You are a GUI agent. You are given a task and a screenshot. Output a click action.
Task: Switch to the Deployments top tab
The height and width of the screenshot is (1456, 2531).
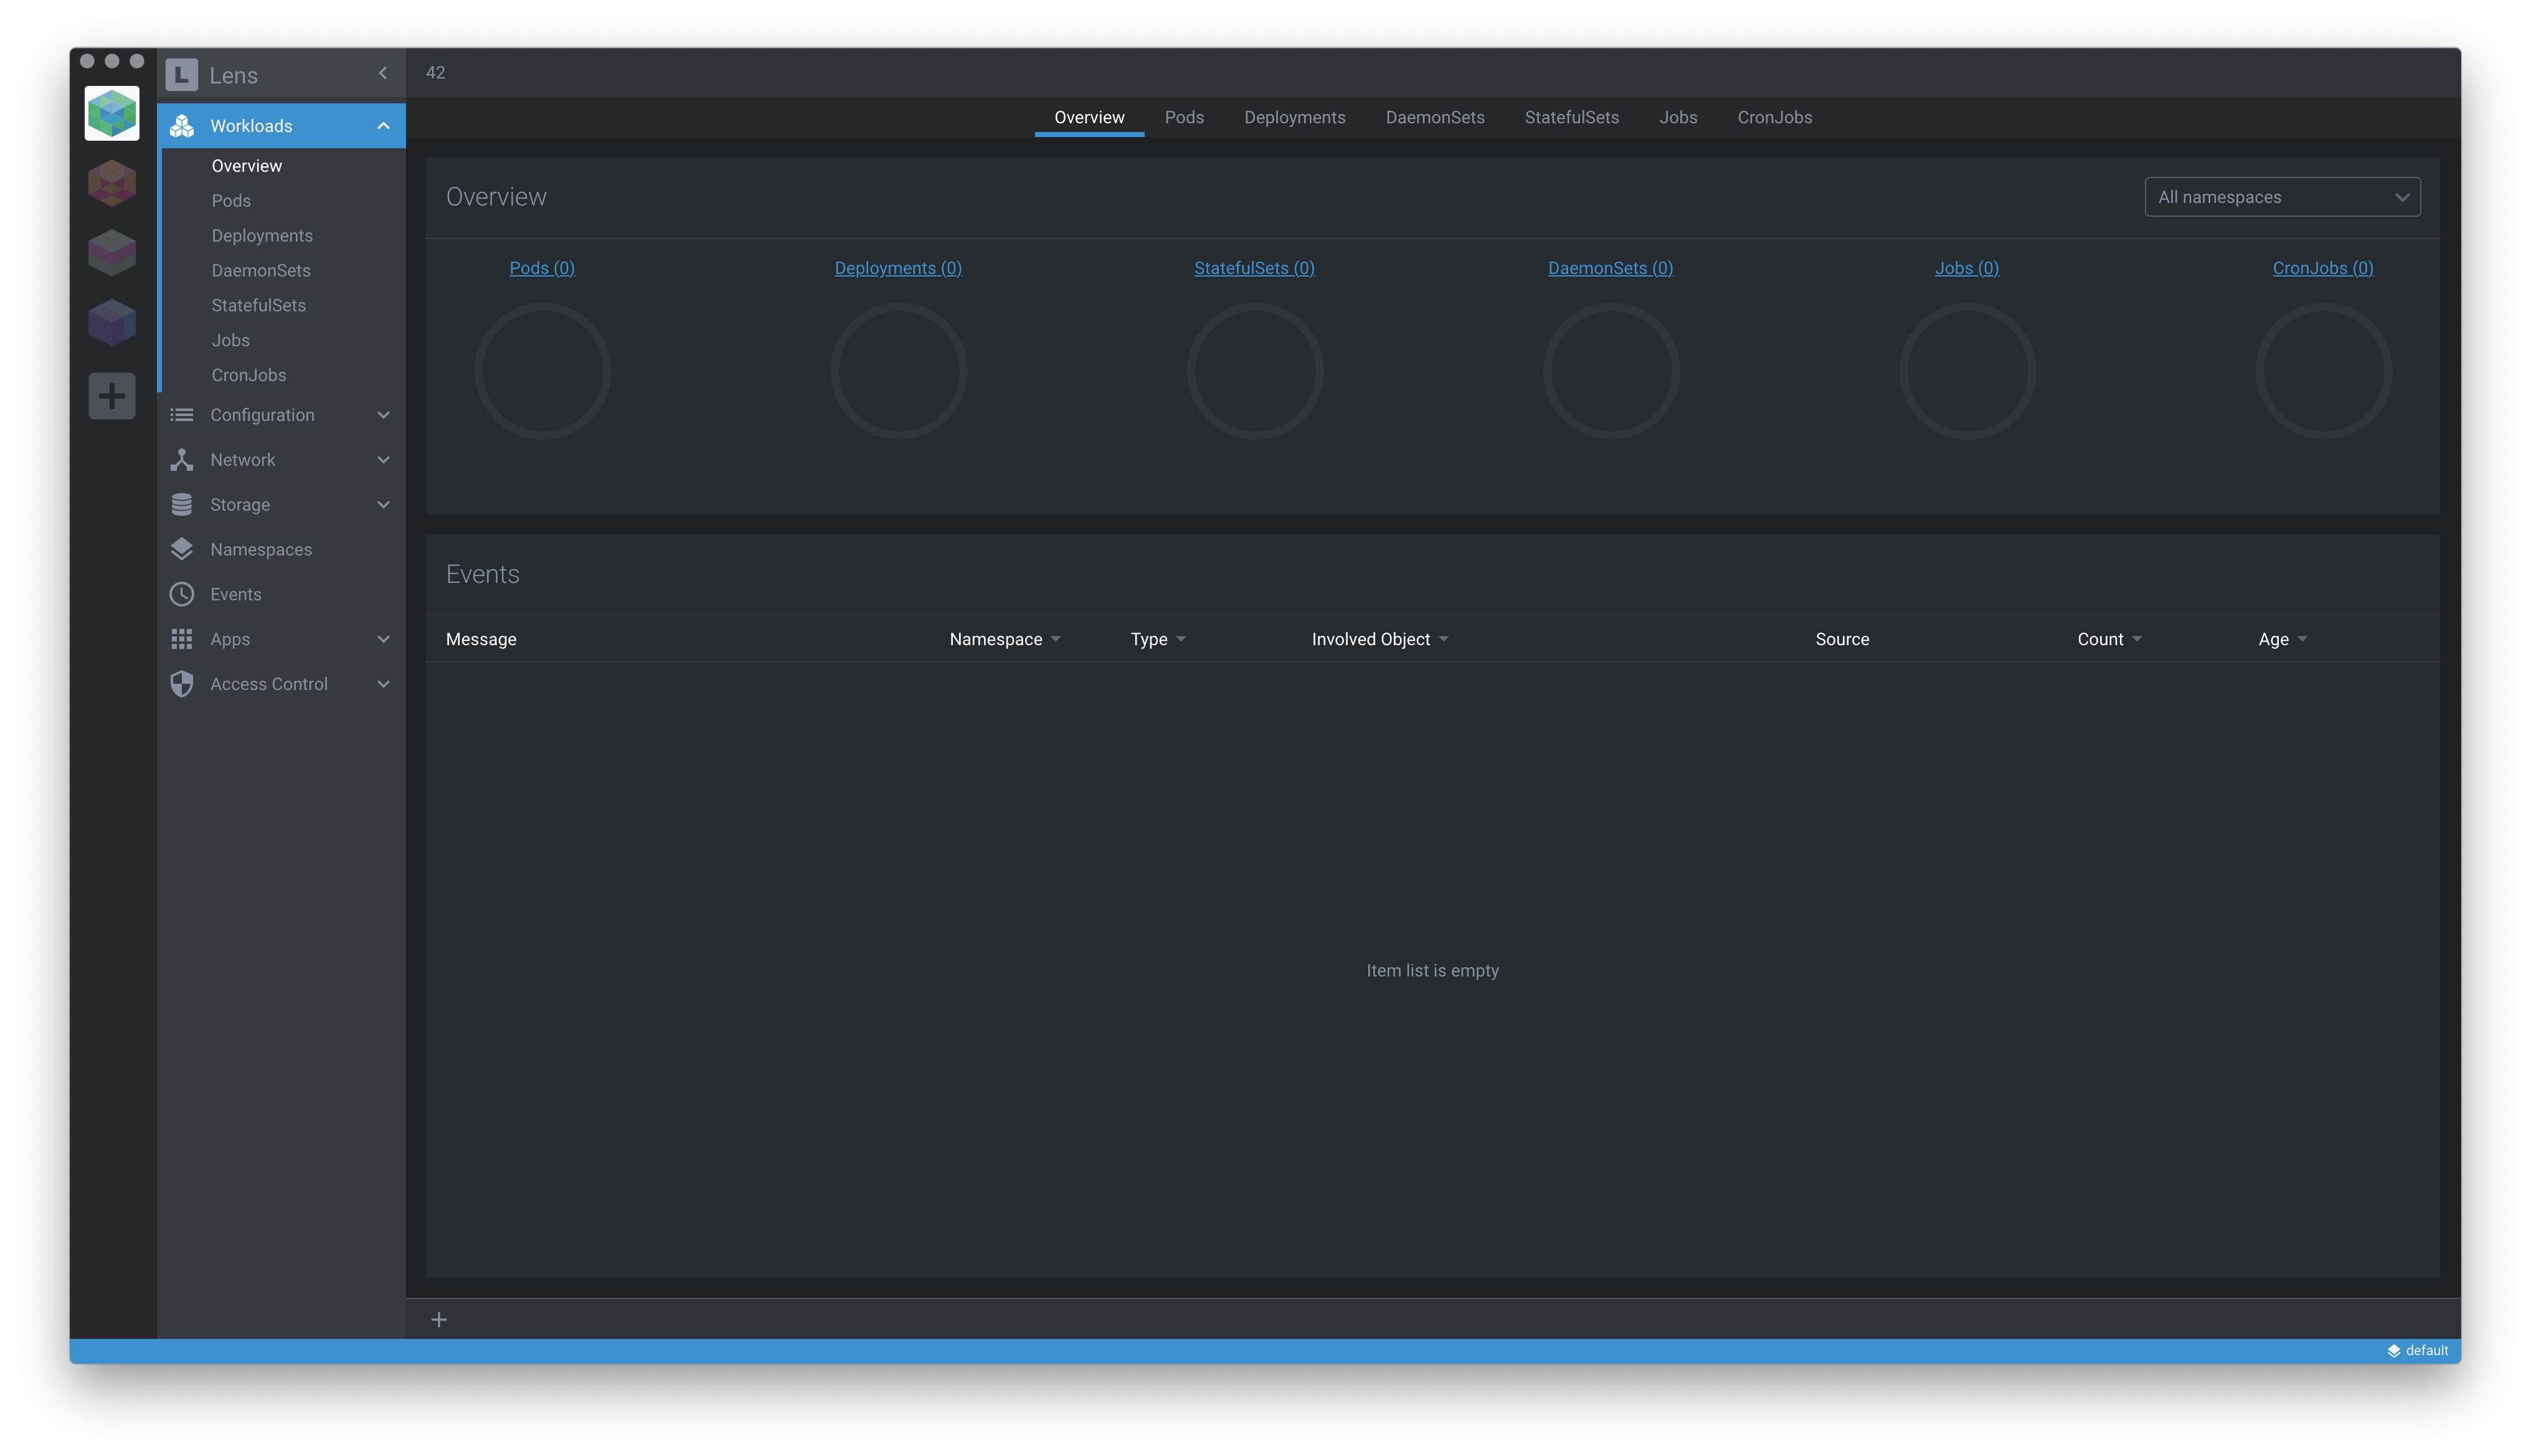click(x=1294, y=117)
